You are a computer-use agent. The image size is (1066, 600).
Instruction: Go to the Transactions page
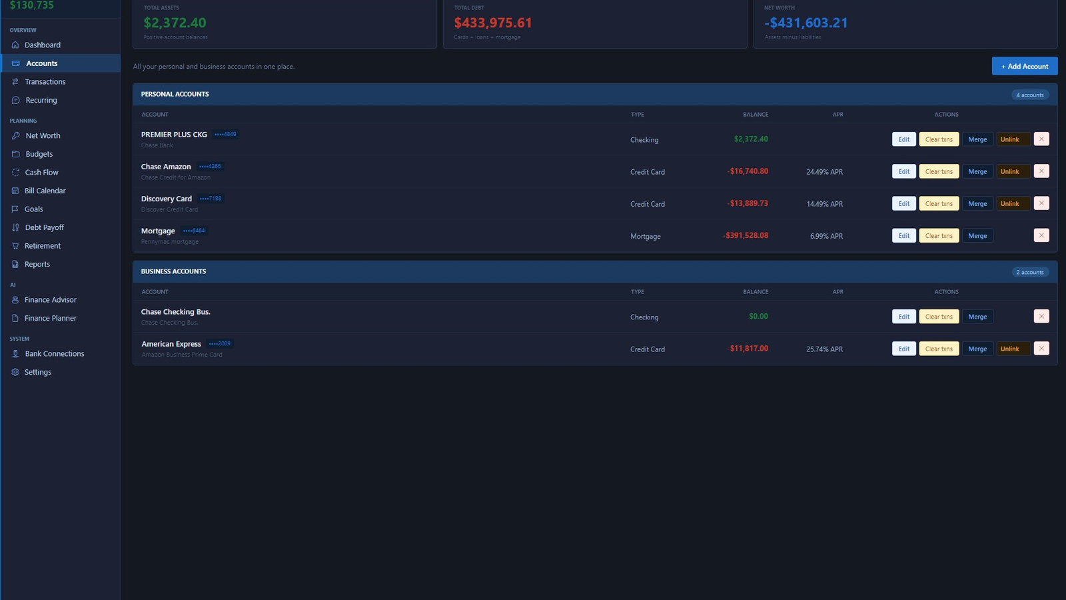coord(60,82)
